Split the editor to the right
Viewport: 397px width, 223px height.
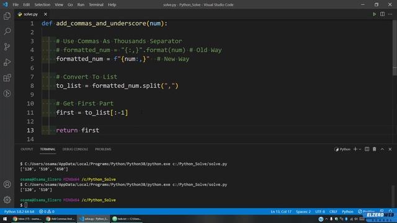point(382,14)
